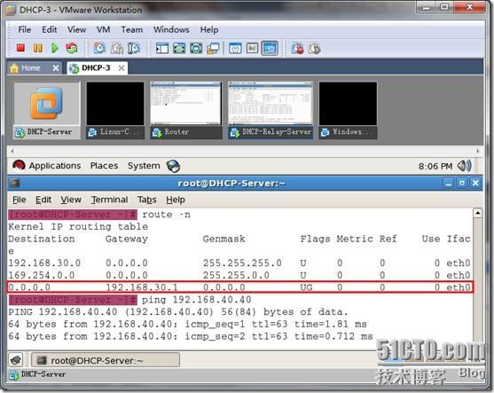Open the View menu in VMware

tap(76, 29)
